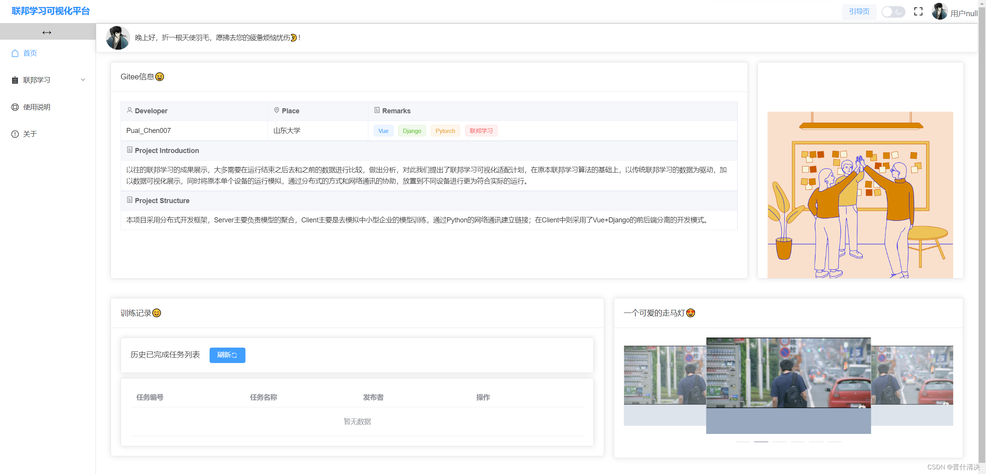Click the 联邦学习 clipboard icon
This screenshot has height=474, width=986.
point(15,80)
